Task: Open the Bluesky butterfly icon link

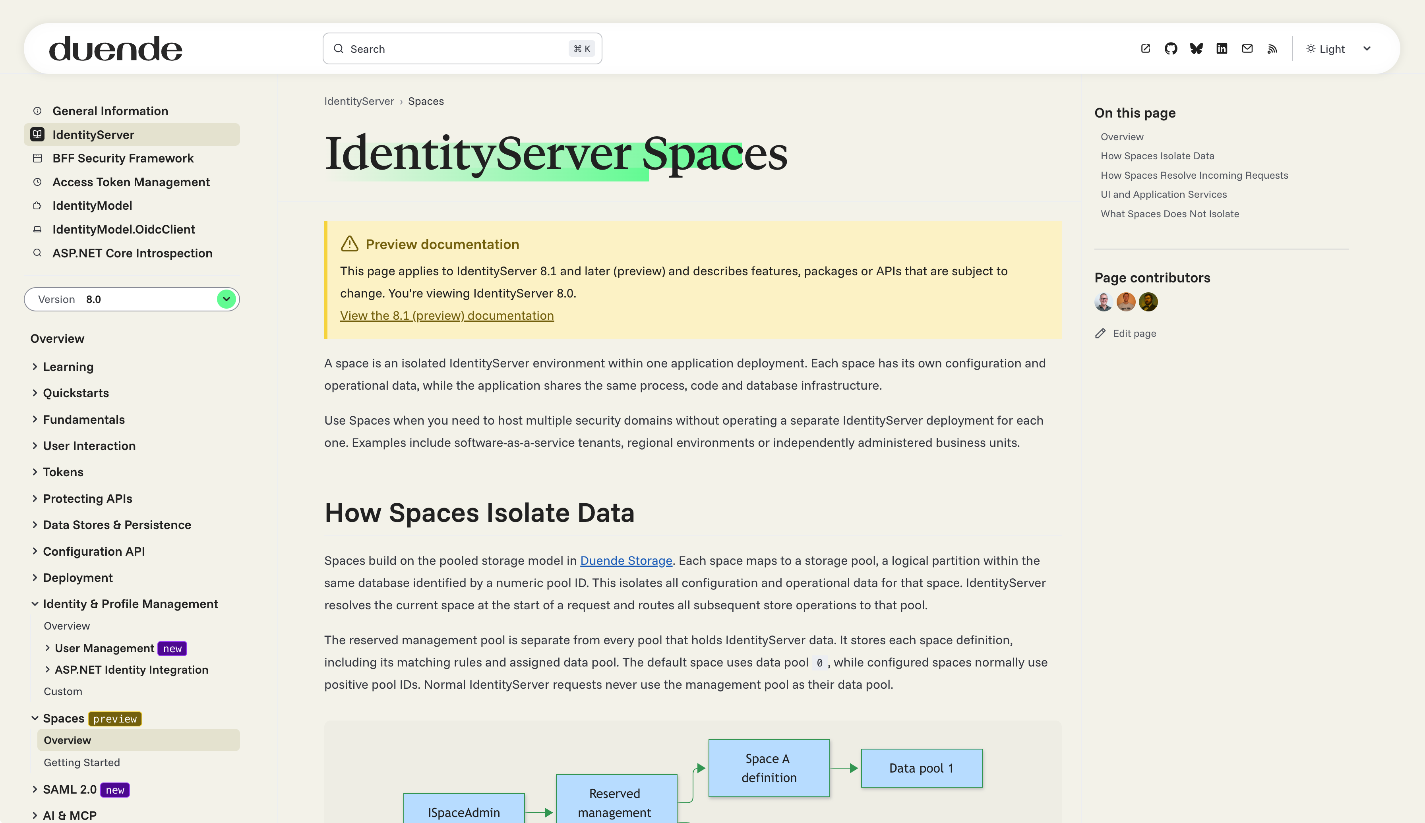Action: 1196,48
